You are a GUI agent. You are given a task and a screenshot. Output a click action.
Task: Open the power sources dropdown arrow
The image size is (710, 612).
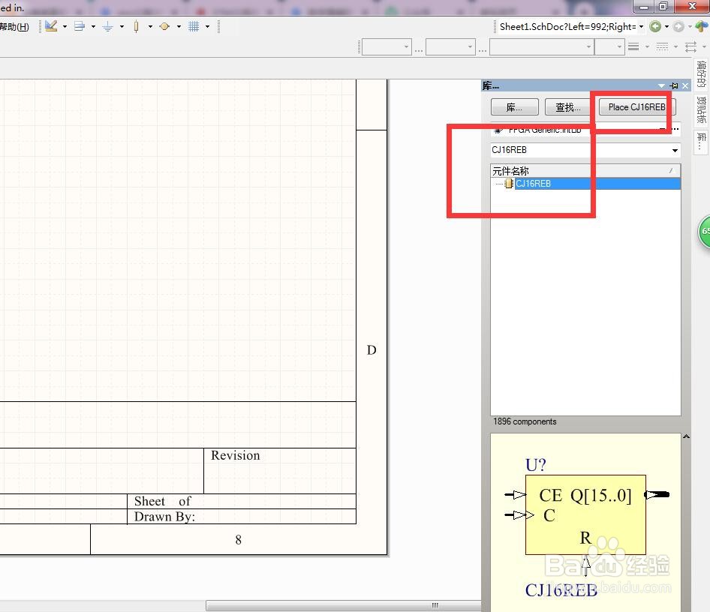(x=122, y=27)
